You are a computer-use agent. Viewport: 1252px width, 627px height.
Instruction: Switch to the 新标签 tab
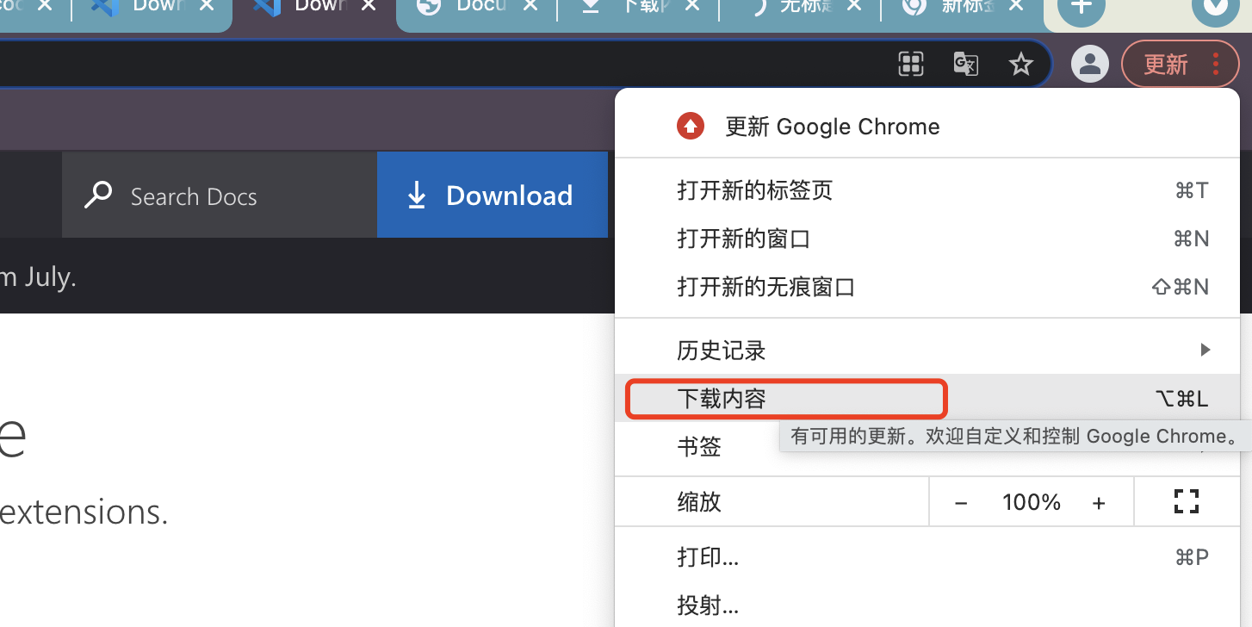point(962,7)
